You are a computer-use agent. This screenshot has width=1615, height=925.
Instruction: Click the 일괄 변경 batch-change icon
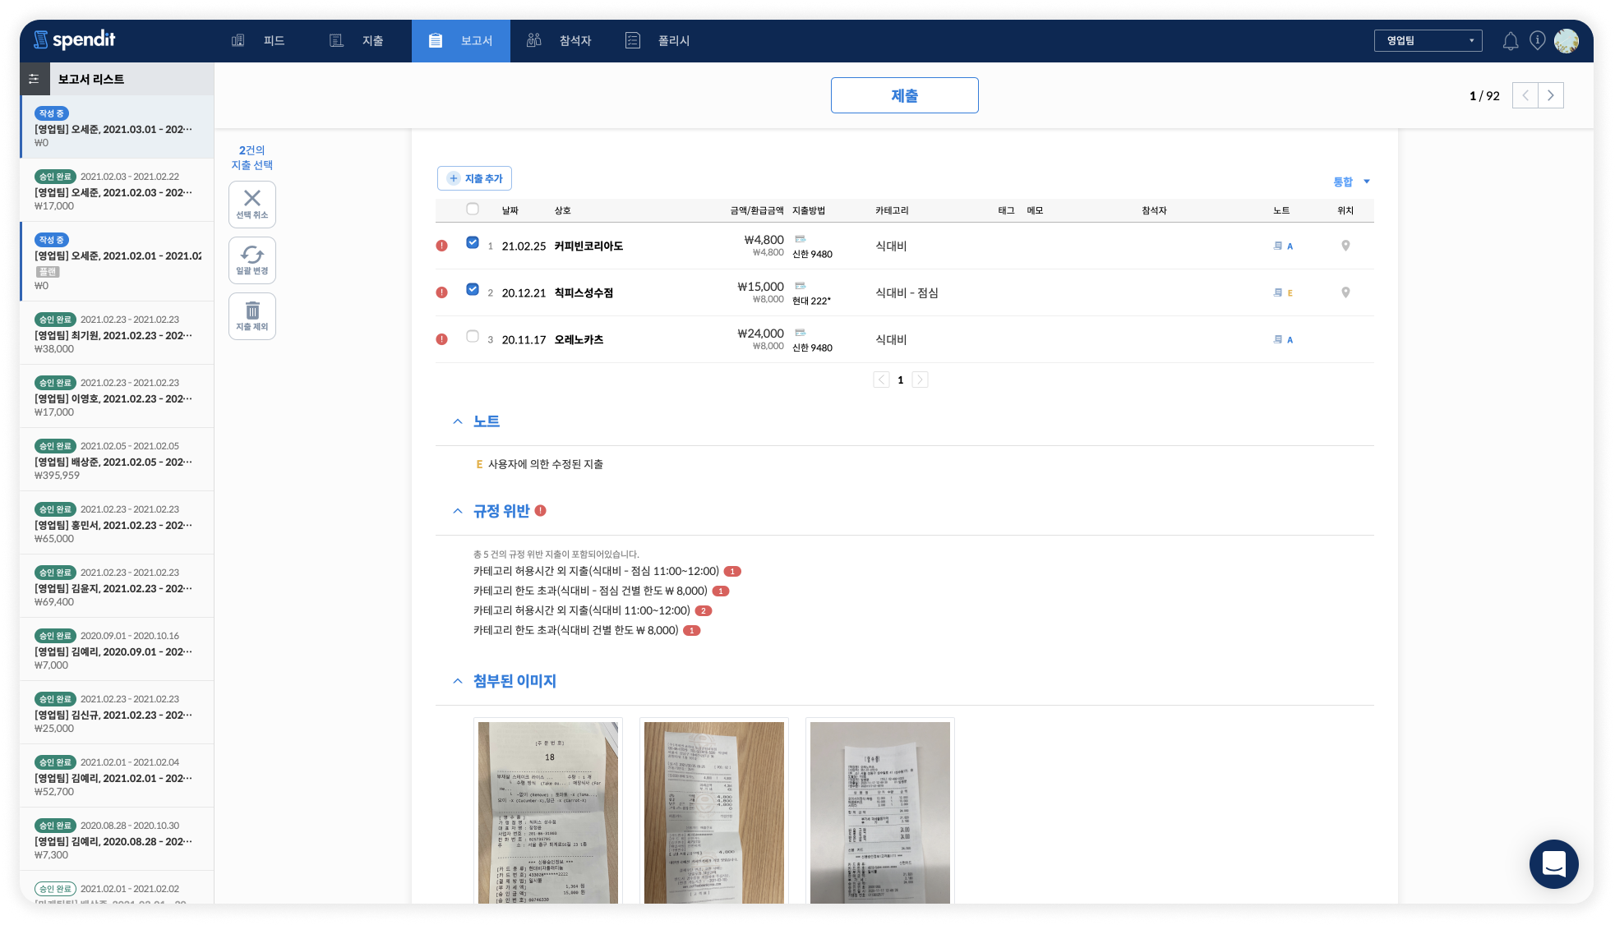coord(252,260)
